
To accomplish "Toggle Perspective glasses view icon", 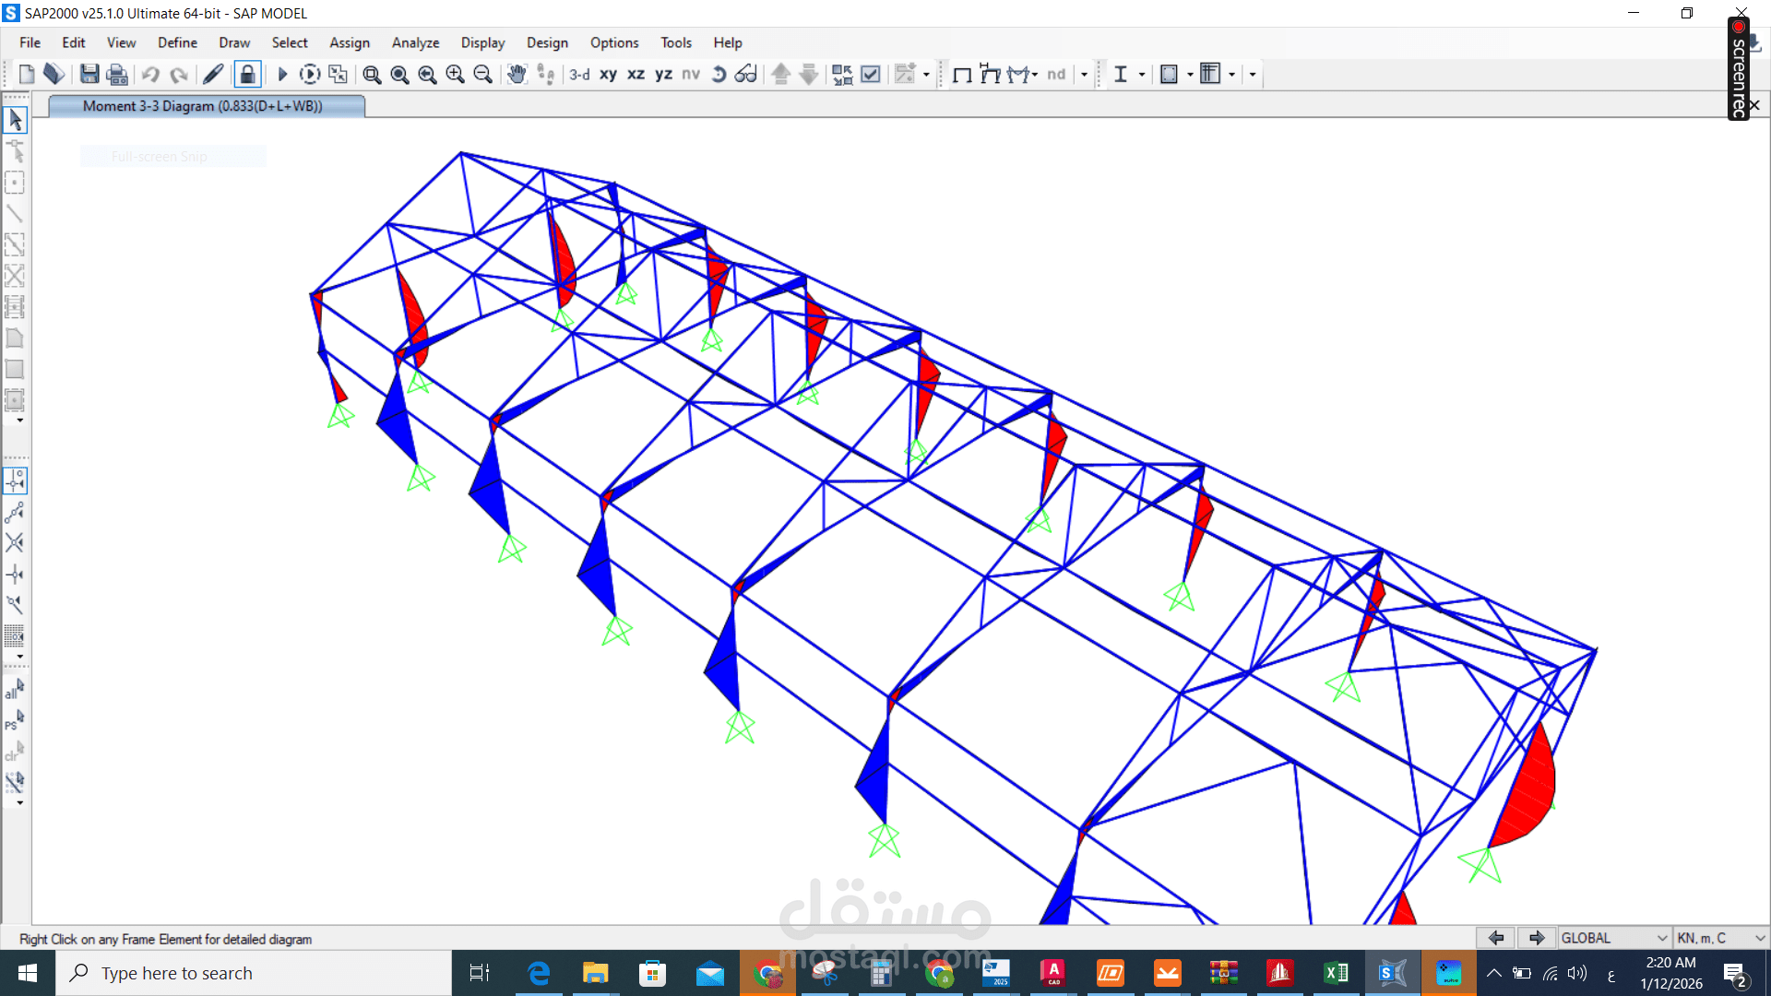I will click(x=745, y=75).
